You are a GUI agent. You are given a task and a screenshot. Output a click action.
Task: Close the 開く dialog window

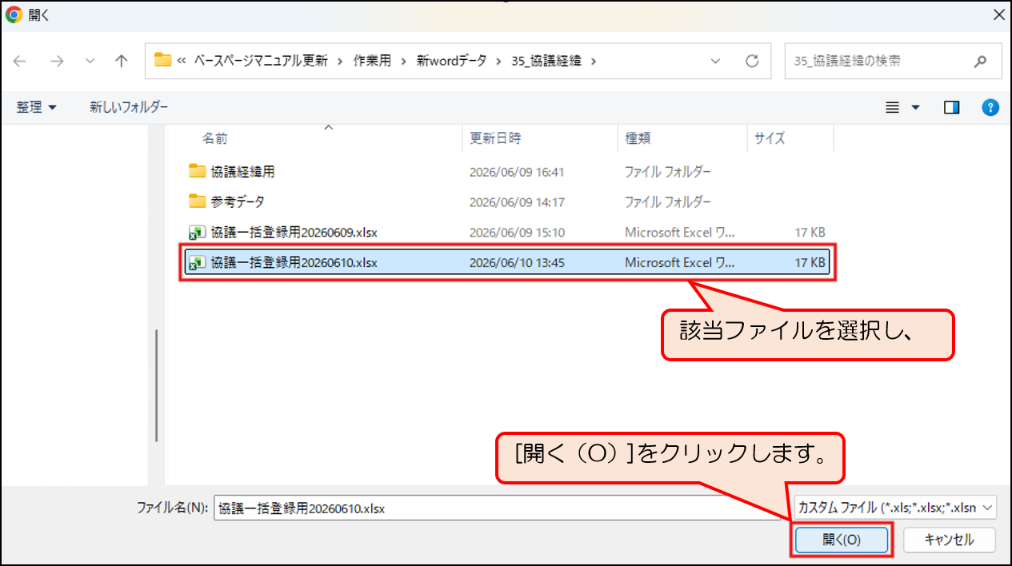coord(997,15)
